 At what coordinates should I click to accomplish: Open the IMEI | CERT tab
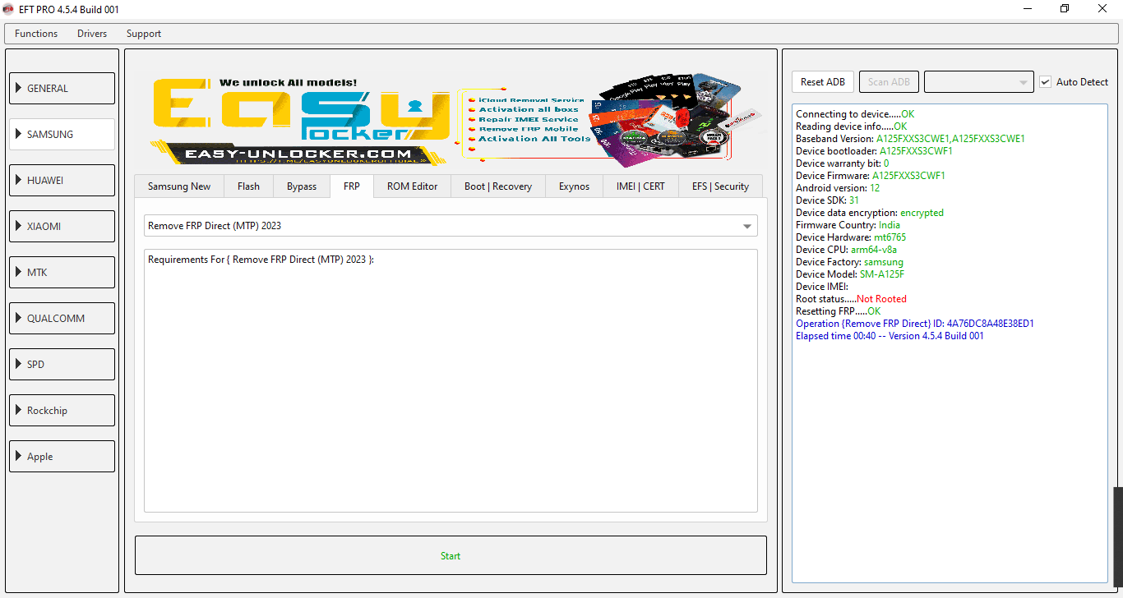point(640,186)
